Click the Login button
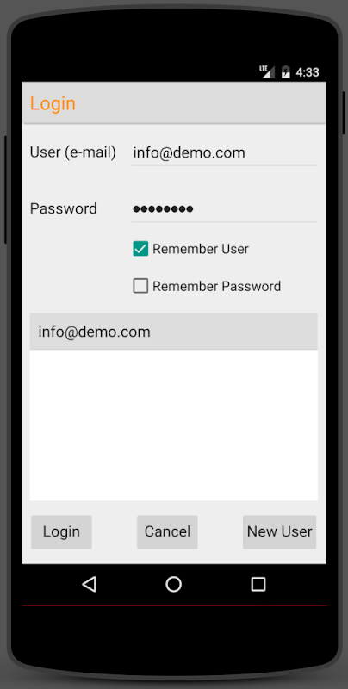The height and width of the screenshot is (689, 348). click(61, 531)
